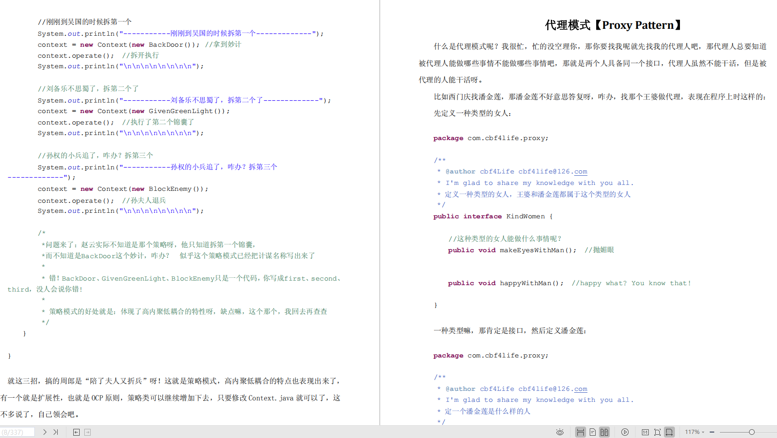Click the page number input field
The image size is (777, 438).
(17, 432)
